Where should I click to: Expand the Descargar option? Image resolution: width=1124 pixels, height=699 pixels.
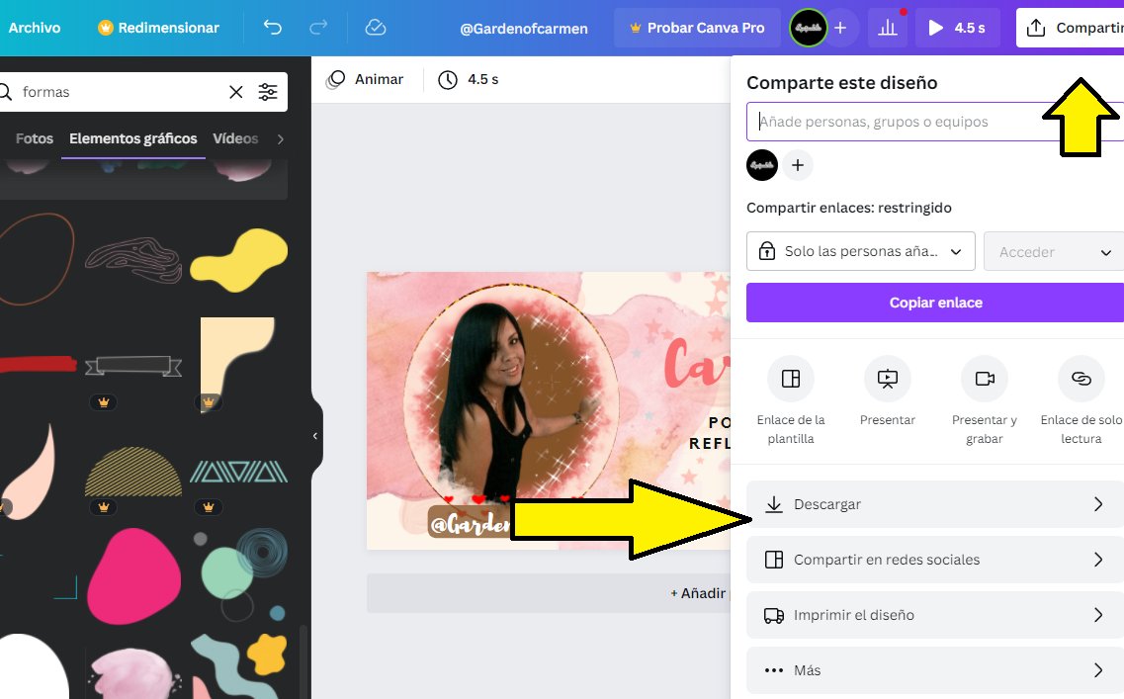click(x=935, y=504)
